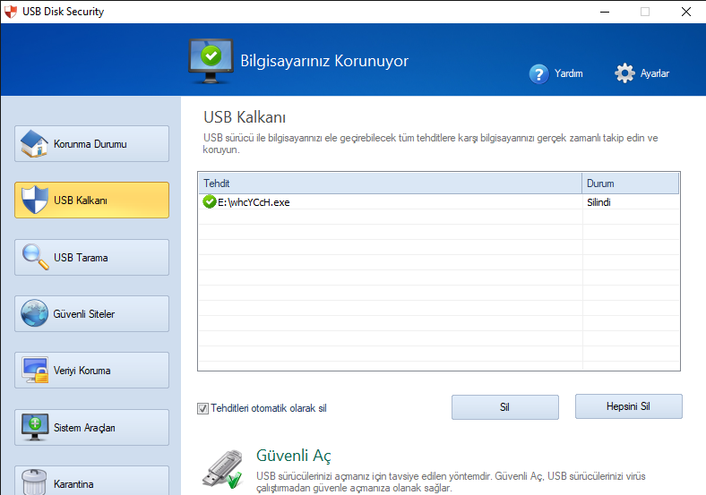Open the Sistem Araçları section
Screen dimensions: 706x495
[x=92, y=427]
